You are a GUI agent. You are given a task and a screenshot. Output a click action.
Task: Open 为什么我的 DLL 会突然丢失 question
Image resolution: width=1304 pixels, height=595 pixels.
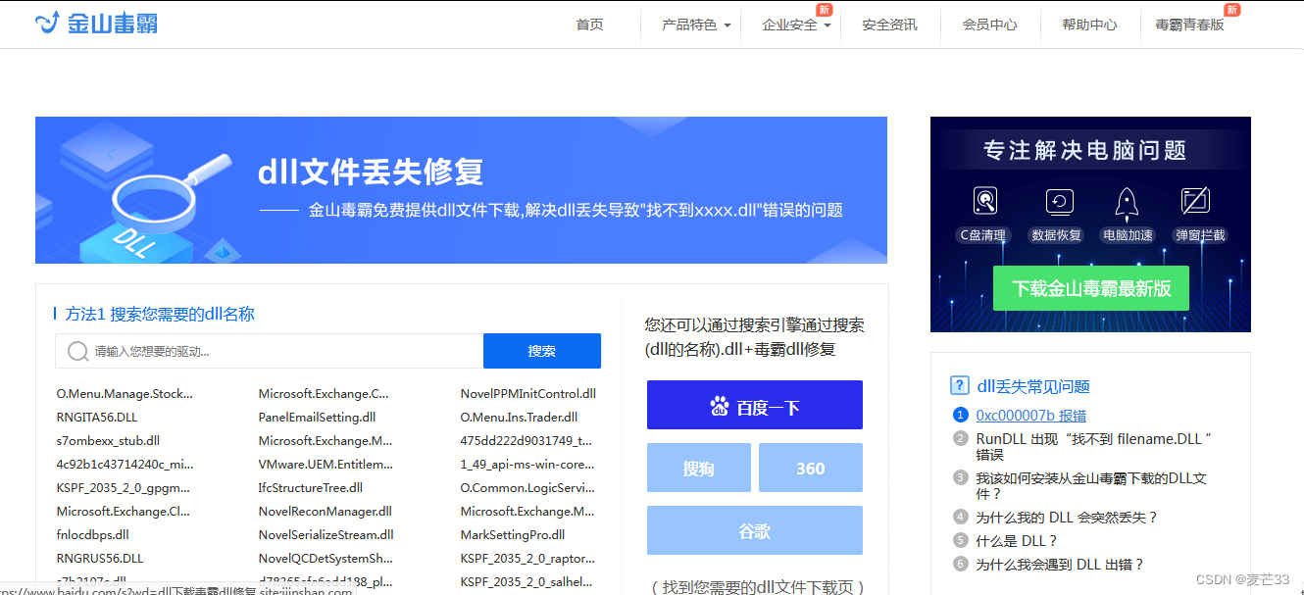click(1067, 517)
